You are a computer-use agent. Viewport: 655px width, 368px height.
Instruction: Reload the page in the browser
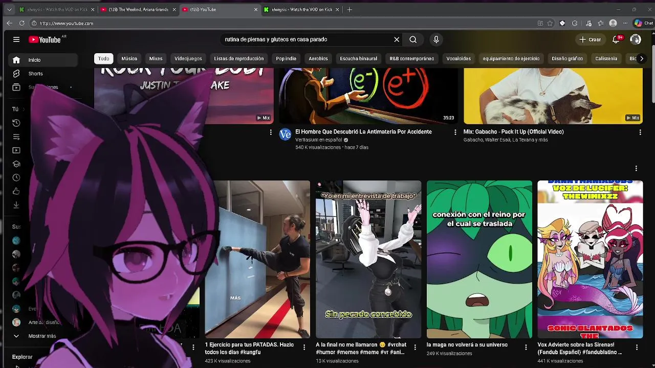pyautogui.click(x=21, y=23)
